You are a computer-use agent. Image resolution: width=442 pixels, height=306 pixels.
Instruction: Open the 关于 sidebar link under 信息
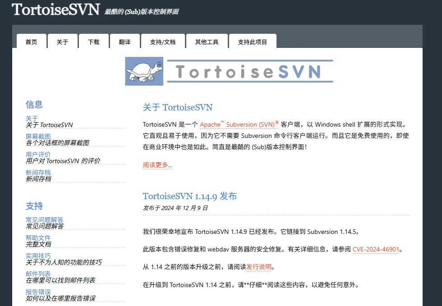pyautogui.click(x=32, y=119)
